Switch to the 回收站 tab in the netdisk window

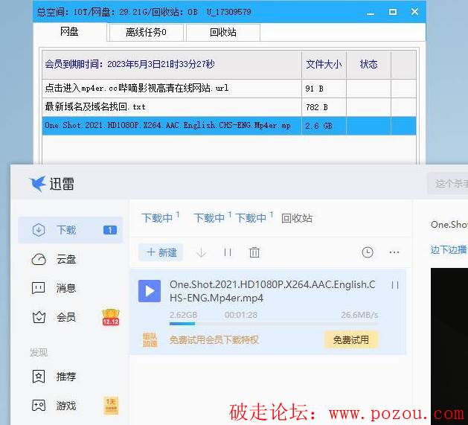tap(223, 32)
